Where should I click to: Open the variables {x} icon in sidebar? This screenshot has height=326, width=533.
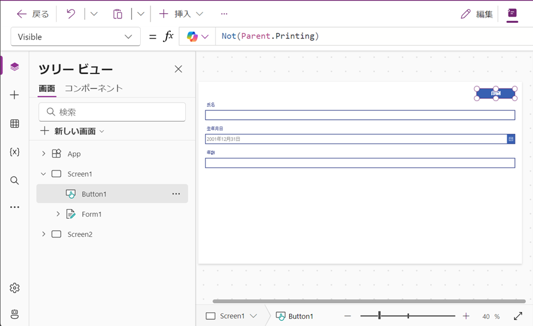14,152
